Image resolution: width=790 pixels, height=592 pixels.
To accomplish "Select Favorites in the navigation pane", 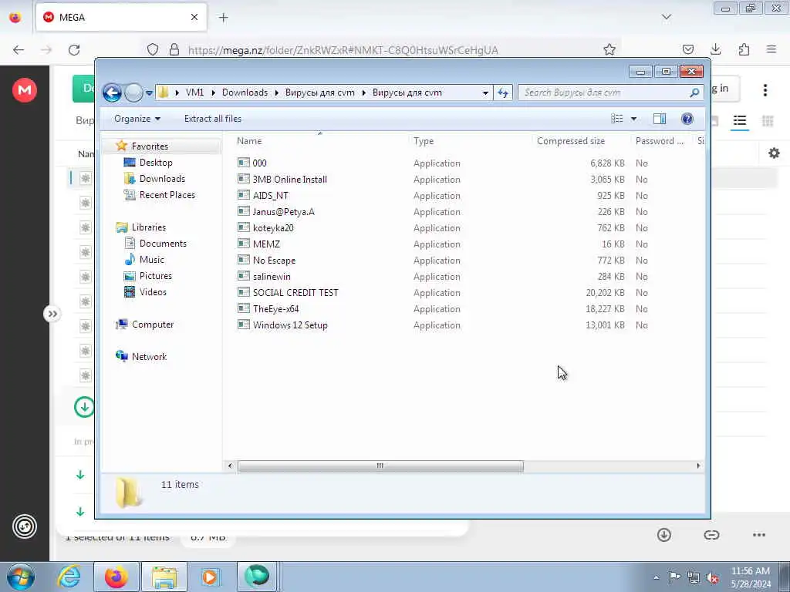I will 150,146.
